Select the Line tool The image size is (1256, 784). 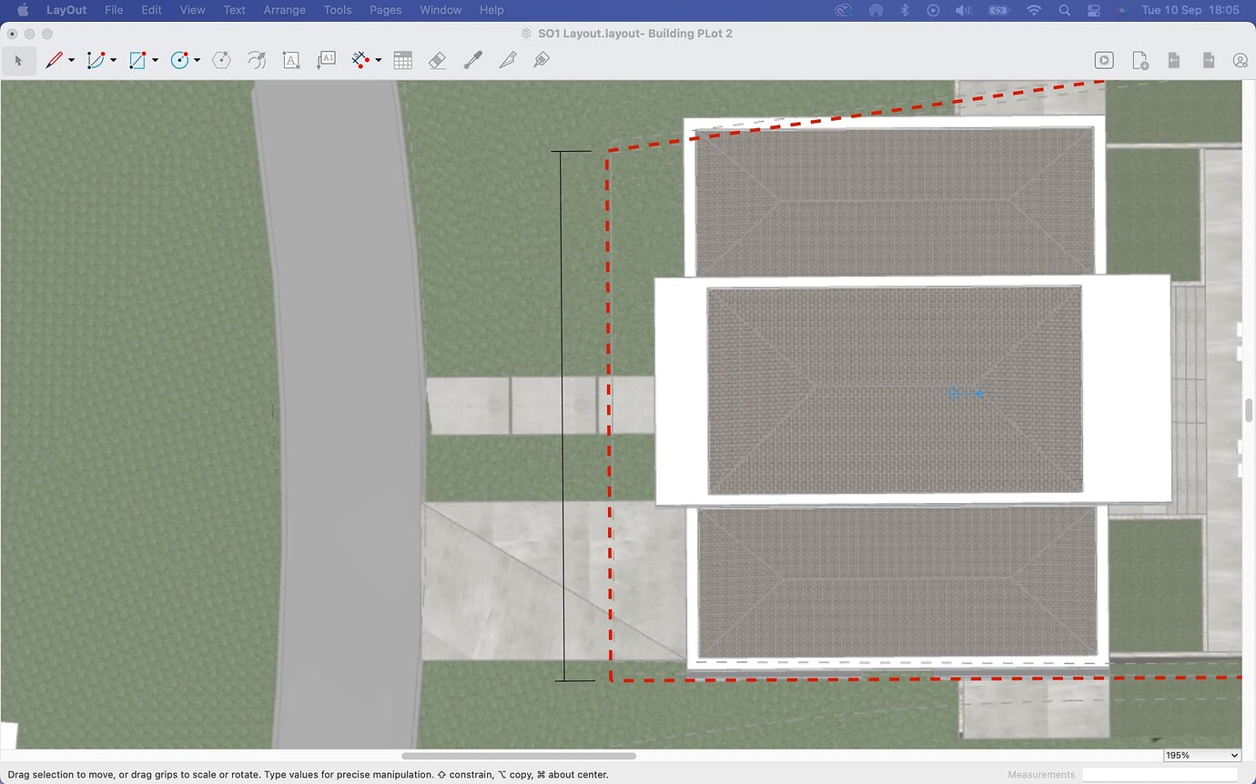pyautogui.click(x=52, y=60)
